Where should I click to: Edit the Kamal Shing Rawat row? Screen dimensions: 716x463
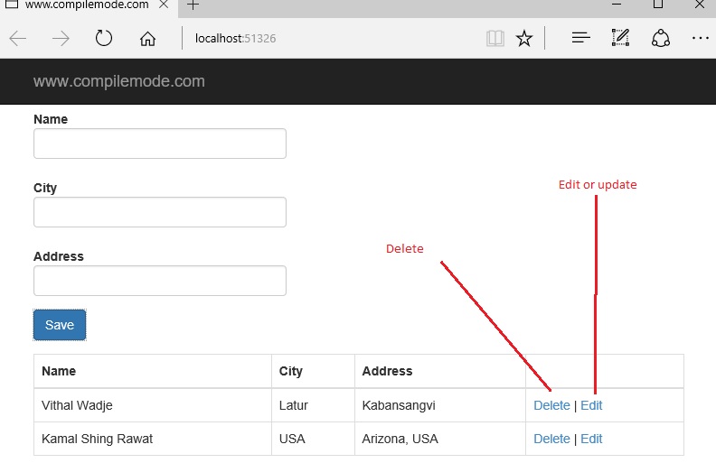pos(591,439)
